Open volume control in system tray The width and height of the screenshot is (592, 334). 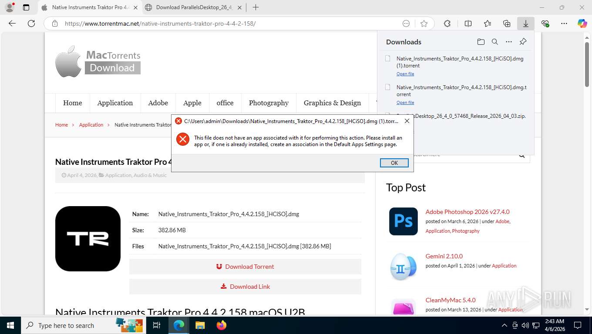coord(525,325)
